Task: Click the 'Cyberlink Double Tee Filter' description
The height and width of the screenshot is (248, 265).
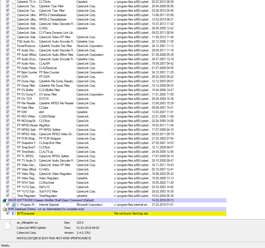Action: 55,46
